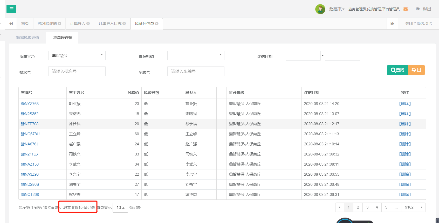Expand the 所属平台 dropdown
The image size is (439, 223).
point(77,56)
